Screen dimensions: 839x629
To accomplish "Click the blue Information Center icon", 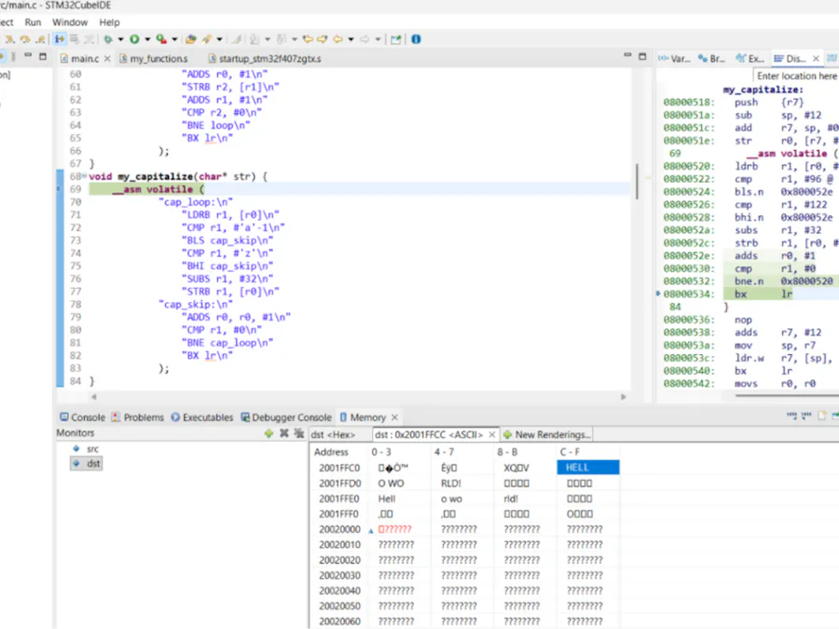I will (416, 39).
